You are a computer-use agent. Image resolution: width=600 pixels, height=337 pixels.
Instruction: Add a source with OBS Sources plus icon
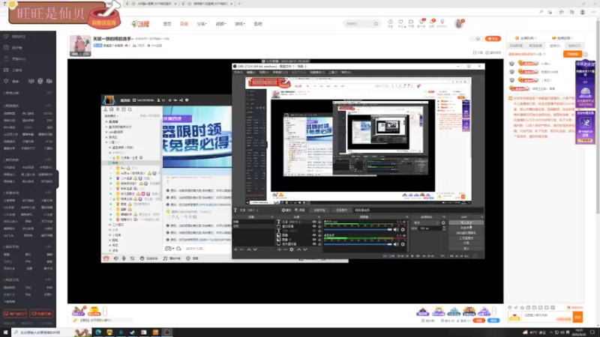[x=279, y=249]
